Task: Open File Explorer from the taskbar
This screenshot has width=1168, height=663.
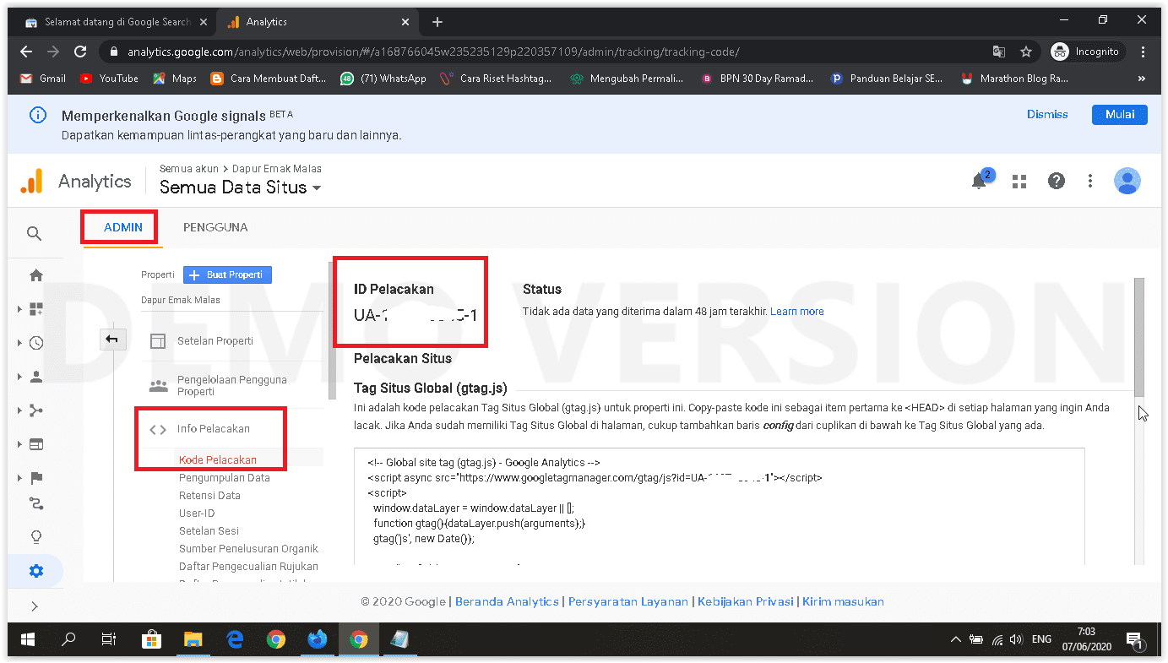Action: point(193,639)
